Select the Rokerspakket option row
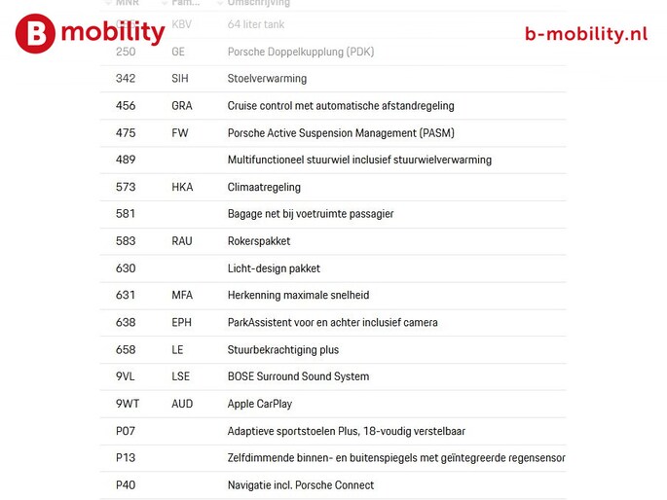 coord(258,241)
